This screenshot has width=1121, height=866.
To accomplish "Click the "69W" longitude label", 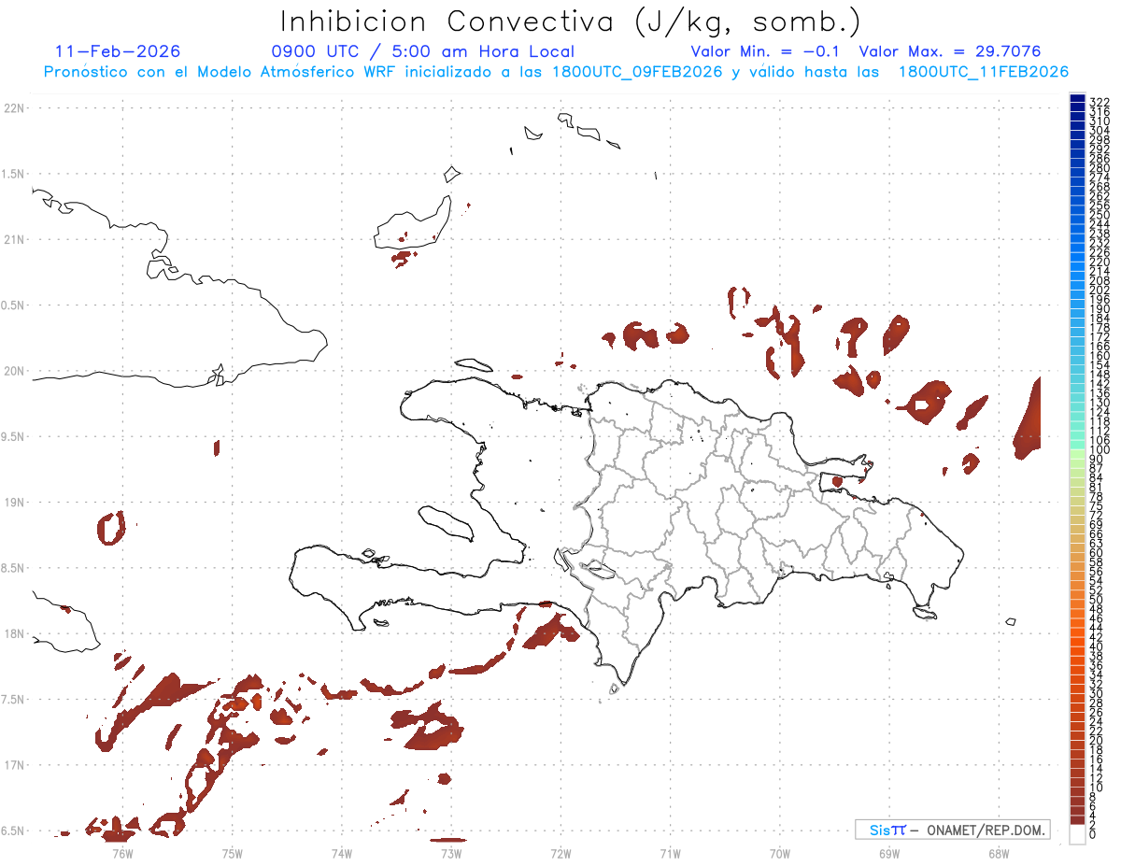I will coord(889,853).
